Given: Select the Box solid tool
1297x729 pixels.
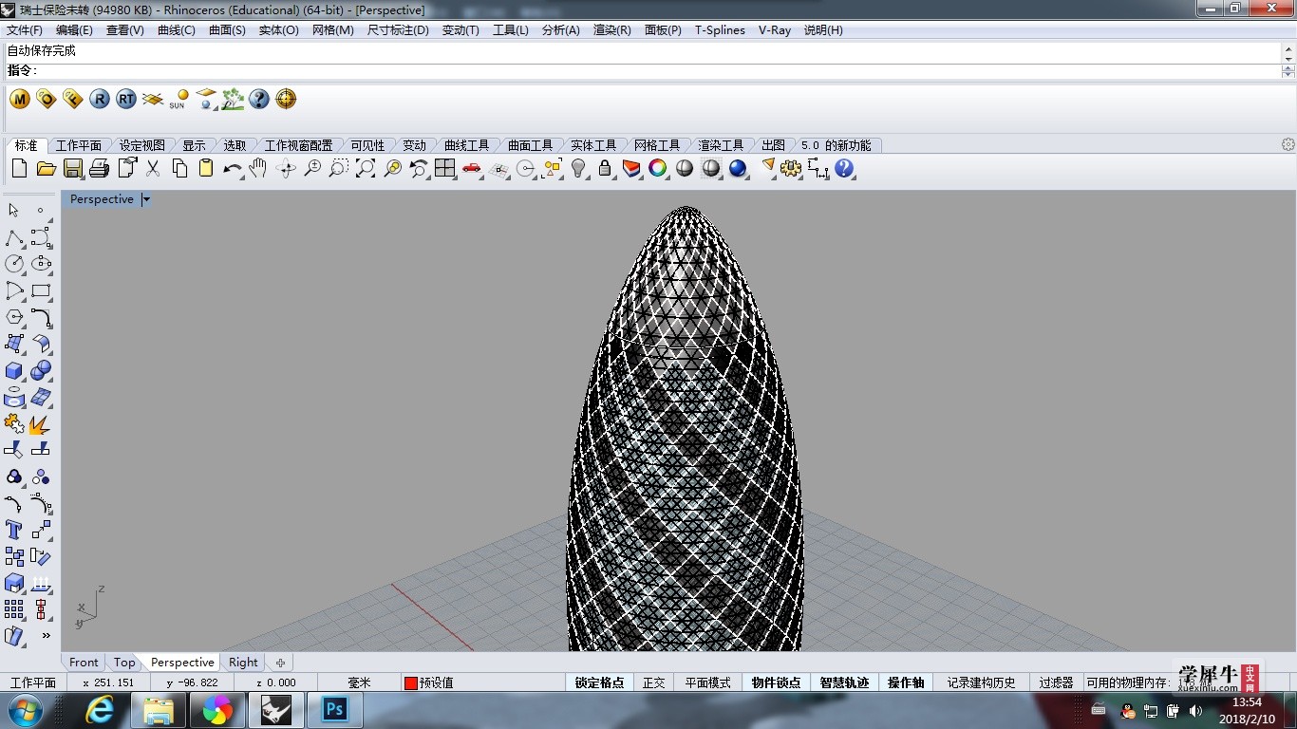Looking at the screenshot, I should (x=14, y=370).
